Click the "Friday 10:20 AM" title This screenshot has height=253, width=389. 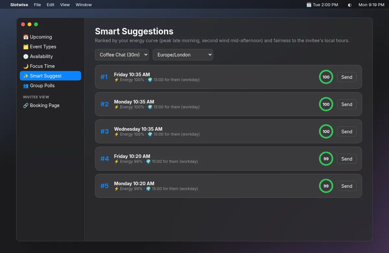132,156
